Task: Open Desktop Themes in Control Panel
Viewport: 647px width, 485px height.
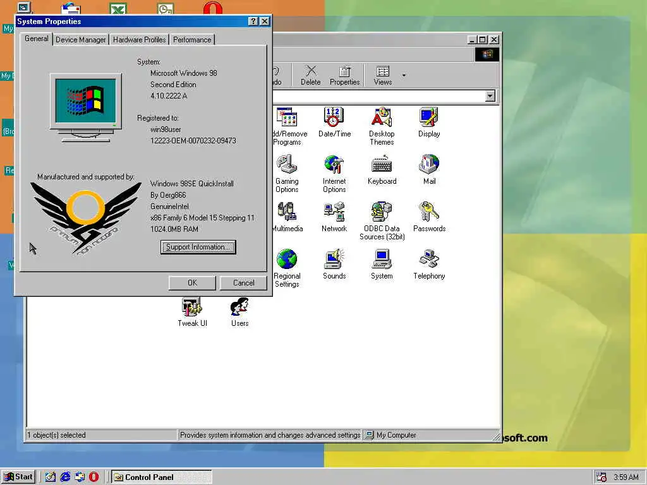Action: click(x=382, y=126)
